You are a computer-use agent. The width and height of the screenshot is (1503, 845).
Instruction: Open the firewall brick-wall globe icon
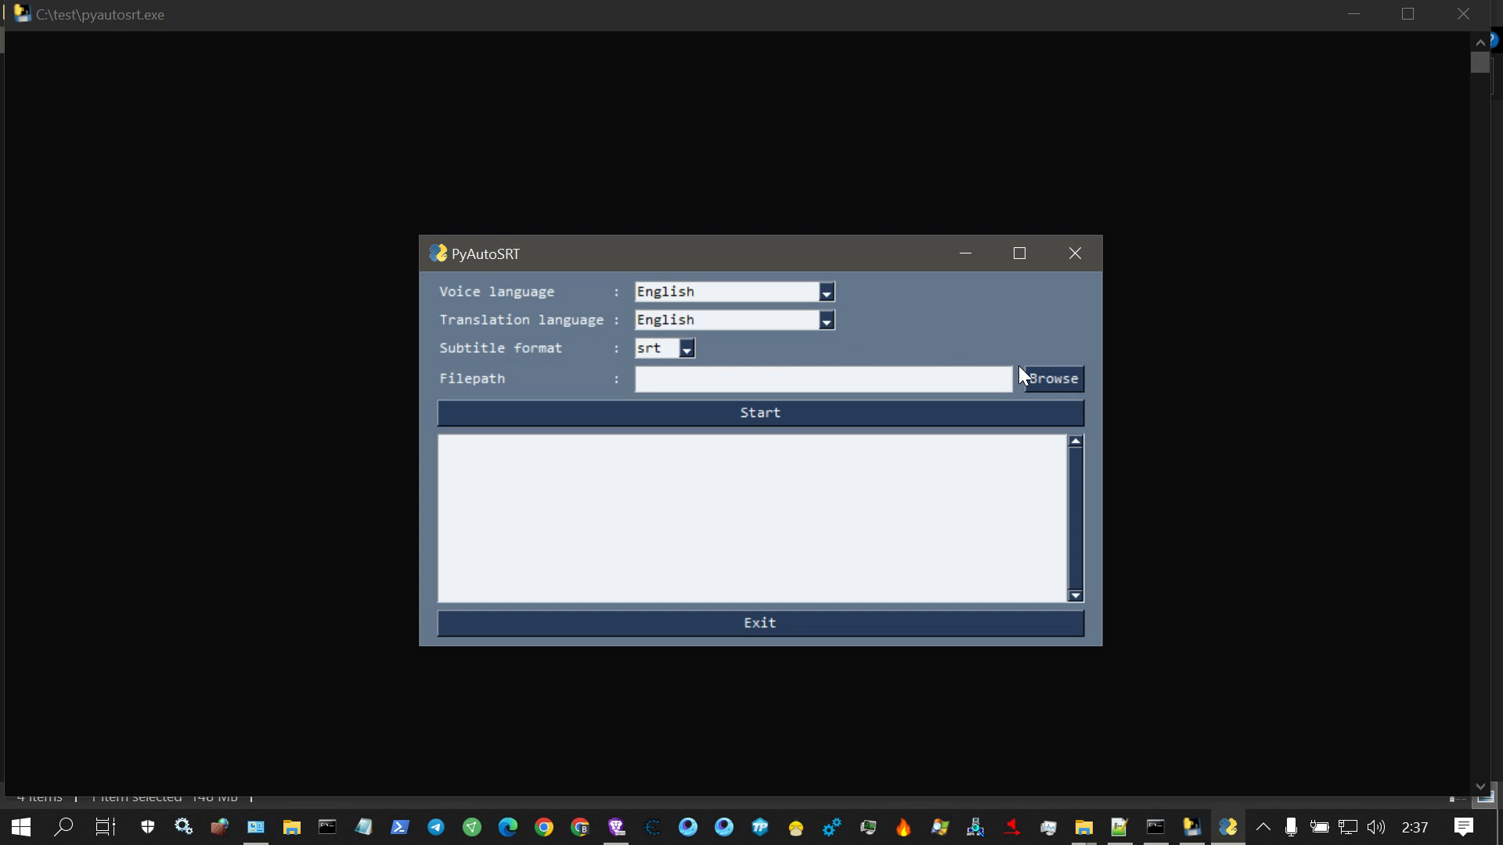(x=219, y=827)
